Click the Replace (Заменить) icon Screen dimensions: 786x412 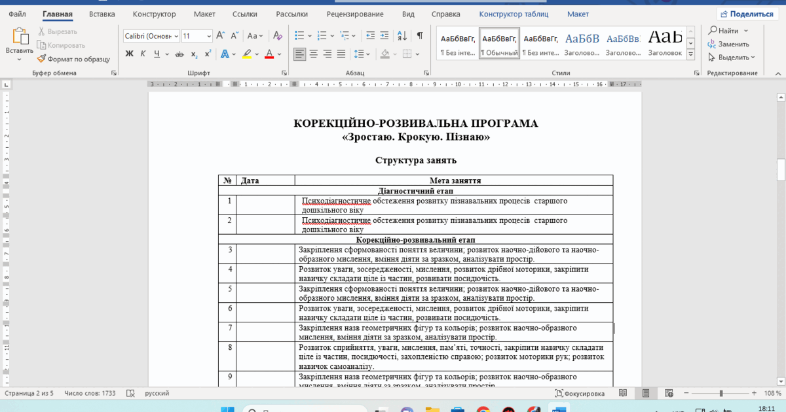coord(712,44)
